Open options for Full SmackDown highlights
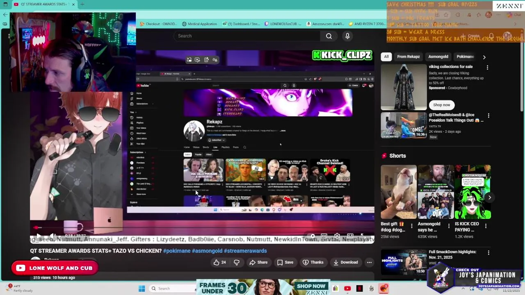 click(x=488, y=253)
